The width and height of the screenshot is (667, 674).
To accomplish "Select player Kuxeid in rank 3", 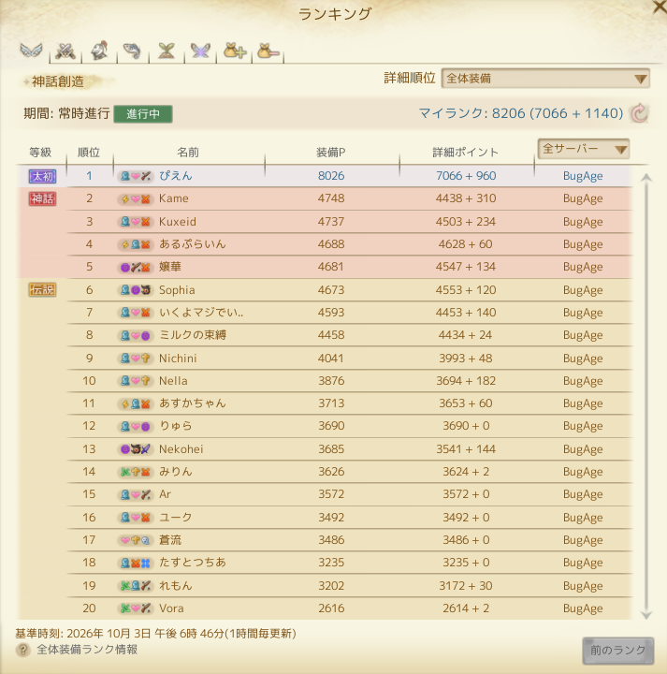I will pyautogui.click(x=178, y=221).
